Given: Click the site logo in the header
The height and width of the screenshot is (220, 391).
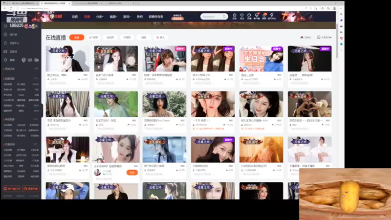Looking at the screenshot, I should (x=55, y=17).
